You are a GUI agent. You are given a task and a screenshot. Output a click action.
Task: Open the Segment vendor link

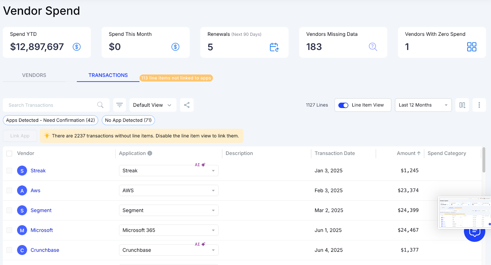point(41,211)
